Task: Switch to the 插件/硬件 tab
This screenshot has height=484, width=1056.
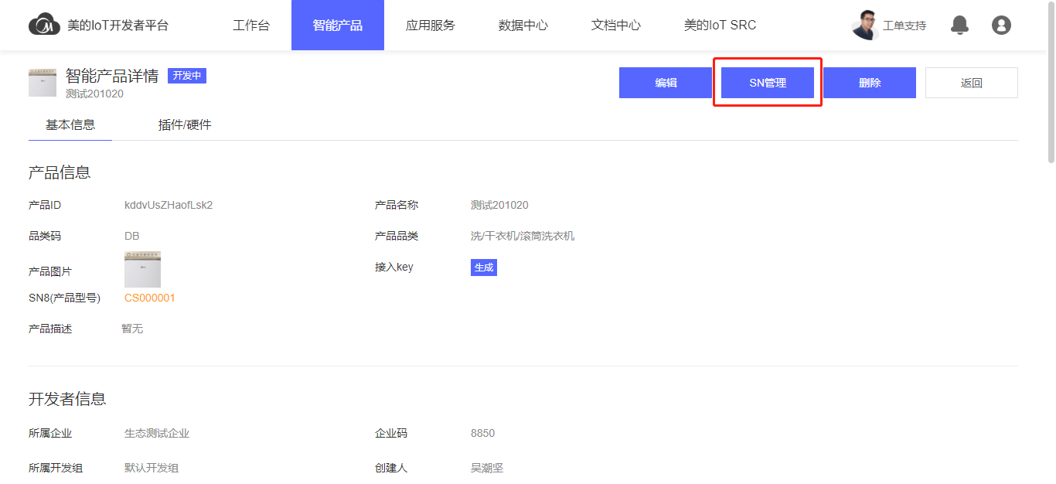Action: [185, 124]
